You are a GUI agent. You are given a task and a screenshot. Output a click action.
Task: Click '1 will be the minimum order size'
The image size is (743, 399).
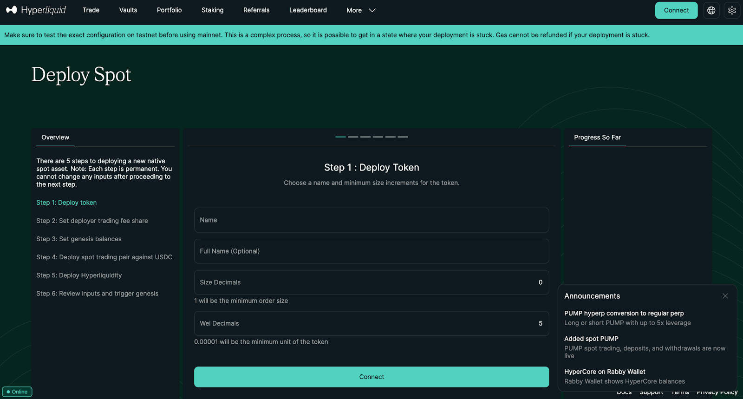(x=241, y=301)
